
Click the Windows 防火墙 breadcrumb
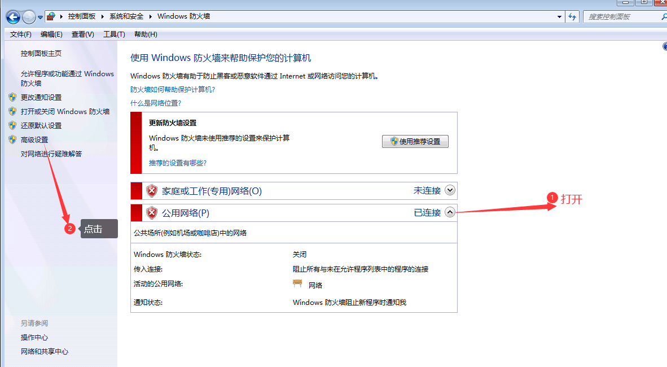pos(184,16)
